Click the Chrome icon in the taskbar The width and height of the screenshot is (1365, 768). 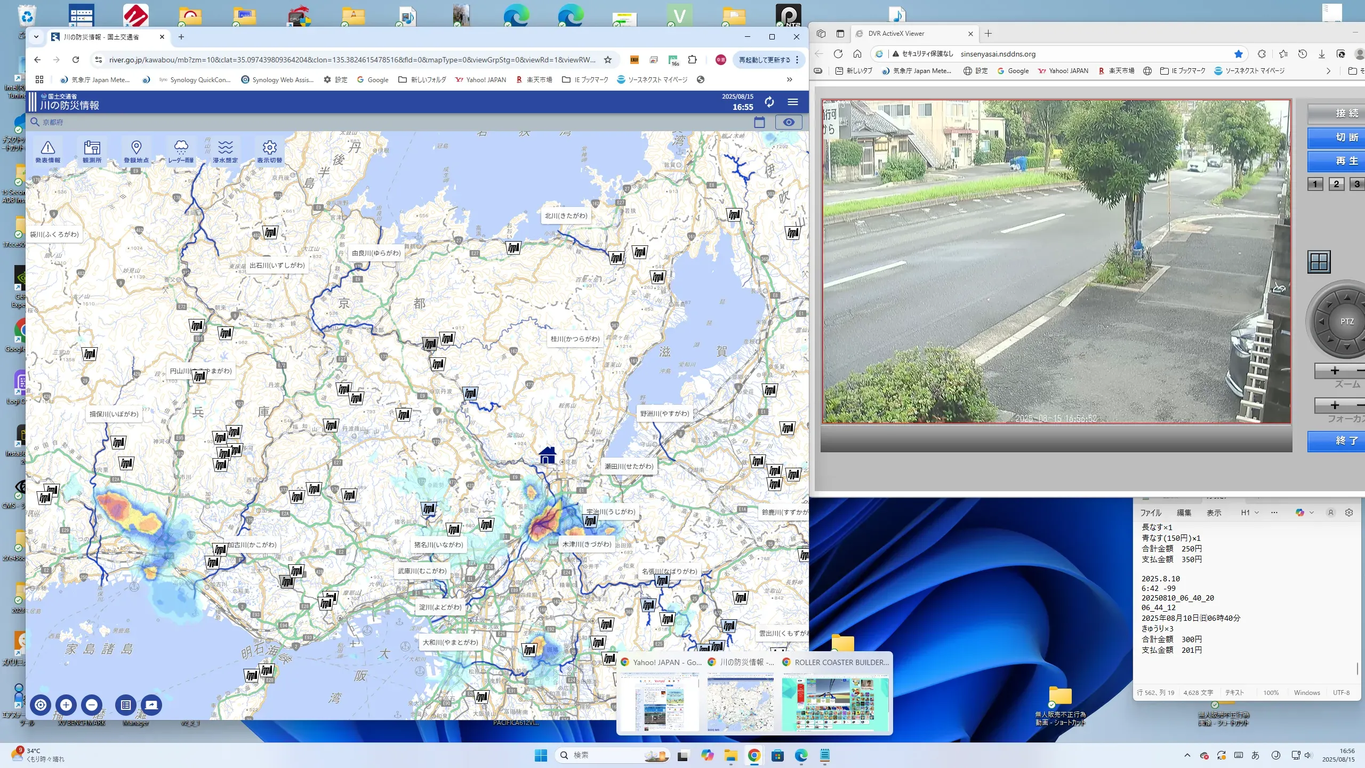point(754,755)
